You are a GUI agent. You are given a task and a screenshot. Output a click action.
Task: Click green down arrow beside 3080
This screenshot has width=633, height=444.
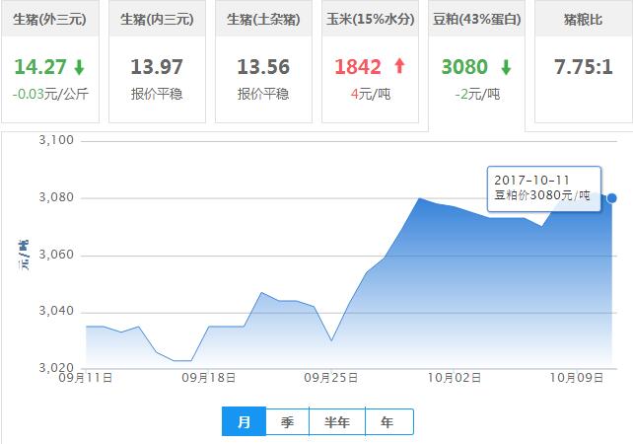pyautogui.click(x=506, y=67)
